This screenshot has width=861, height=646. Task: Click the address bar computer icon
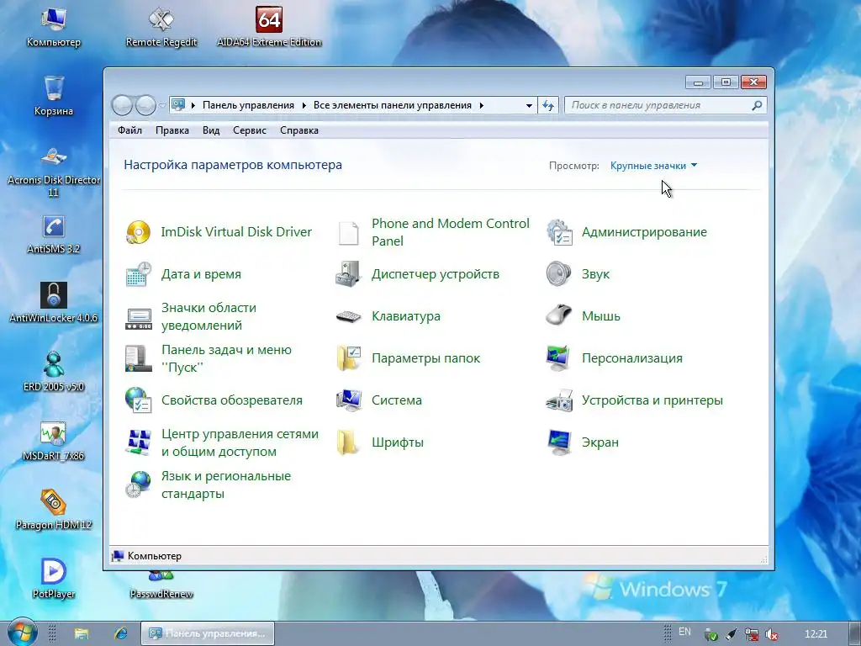[x=178, y=105]
